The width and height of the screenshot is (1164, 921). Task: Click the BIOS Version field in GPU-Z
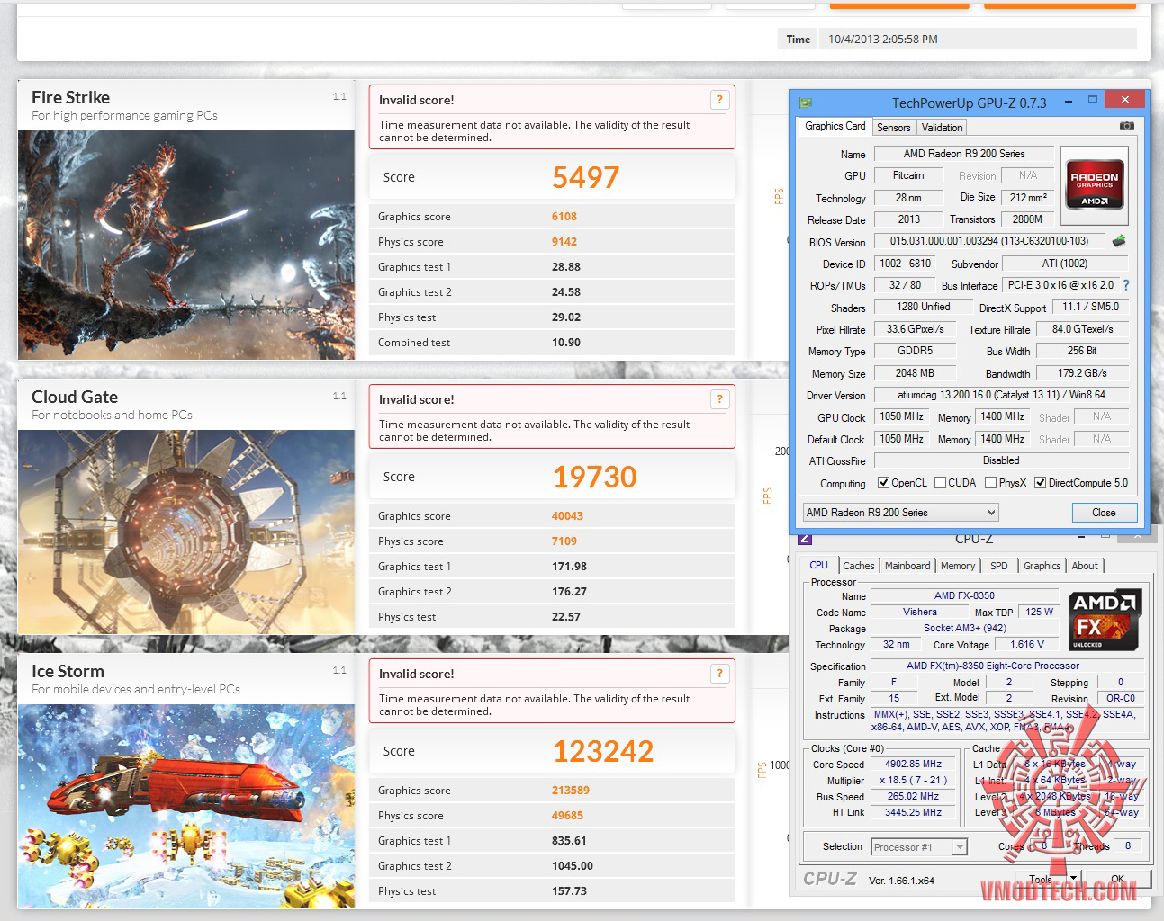tap(989, 242)
